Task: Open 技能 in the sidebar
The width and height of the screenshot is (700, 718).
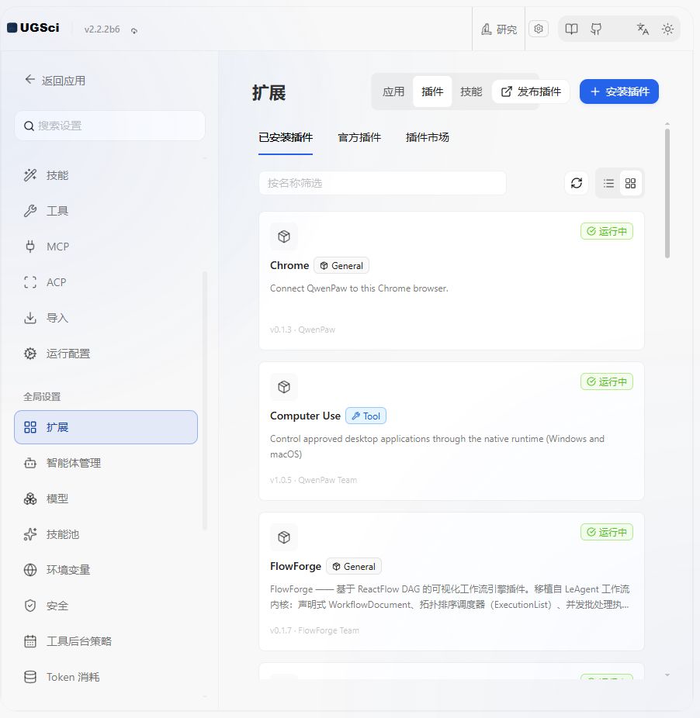Action: pyautogui.click(x=106, y=175)
